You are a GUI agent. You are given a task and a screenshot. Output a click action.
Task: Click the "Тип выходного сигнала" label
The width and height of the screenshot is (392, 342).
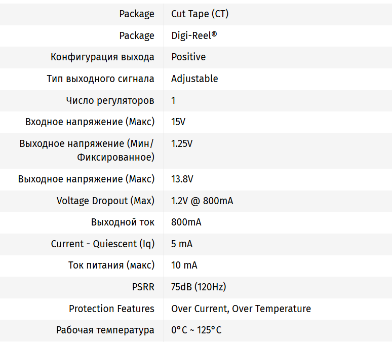[x=100, y=79]
